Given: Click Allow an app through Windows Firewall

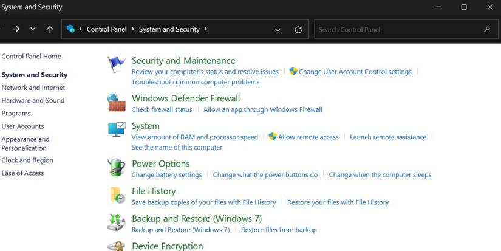Looking at the screenshot, I should pyautogui.click(x=263, y=109).
